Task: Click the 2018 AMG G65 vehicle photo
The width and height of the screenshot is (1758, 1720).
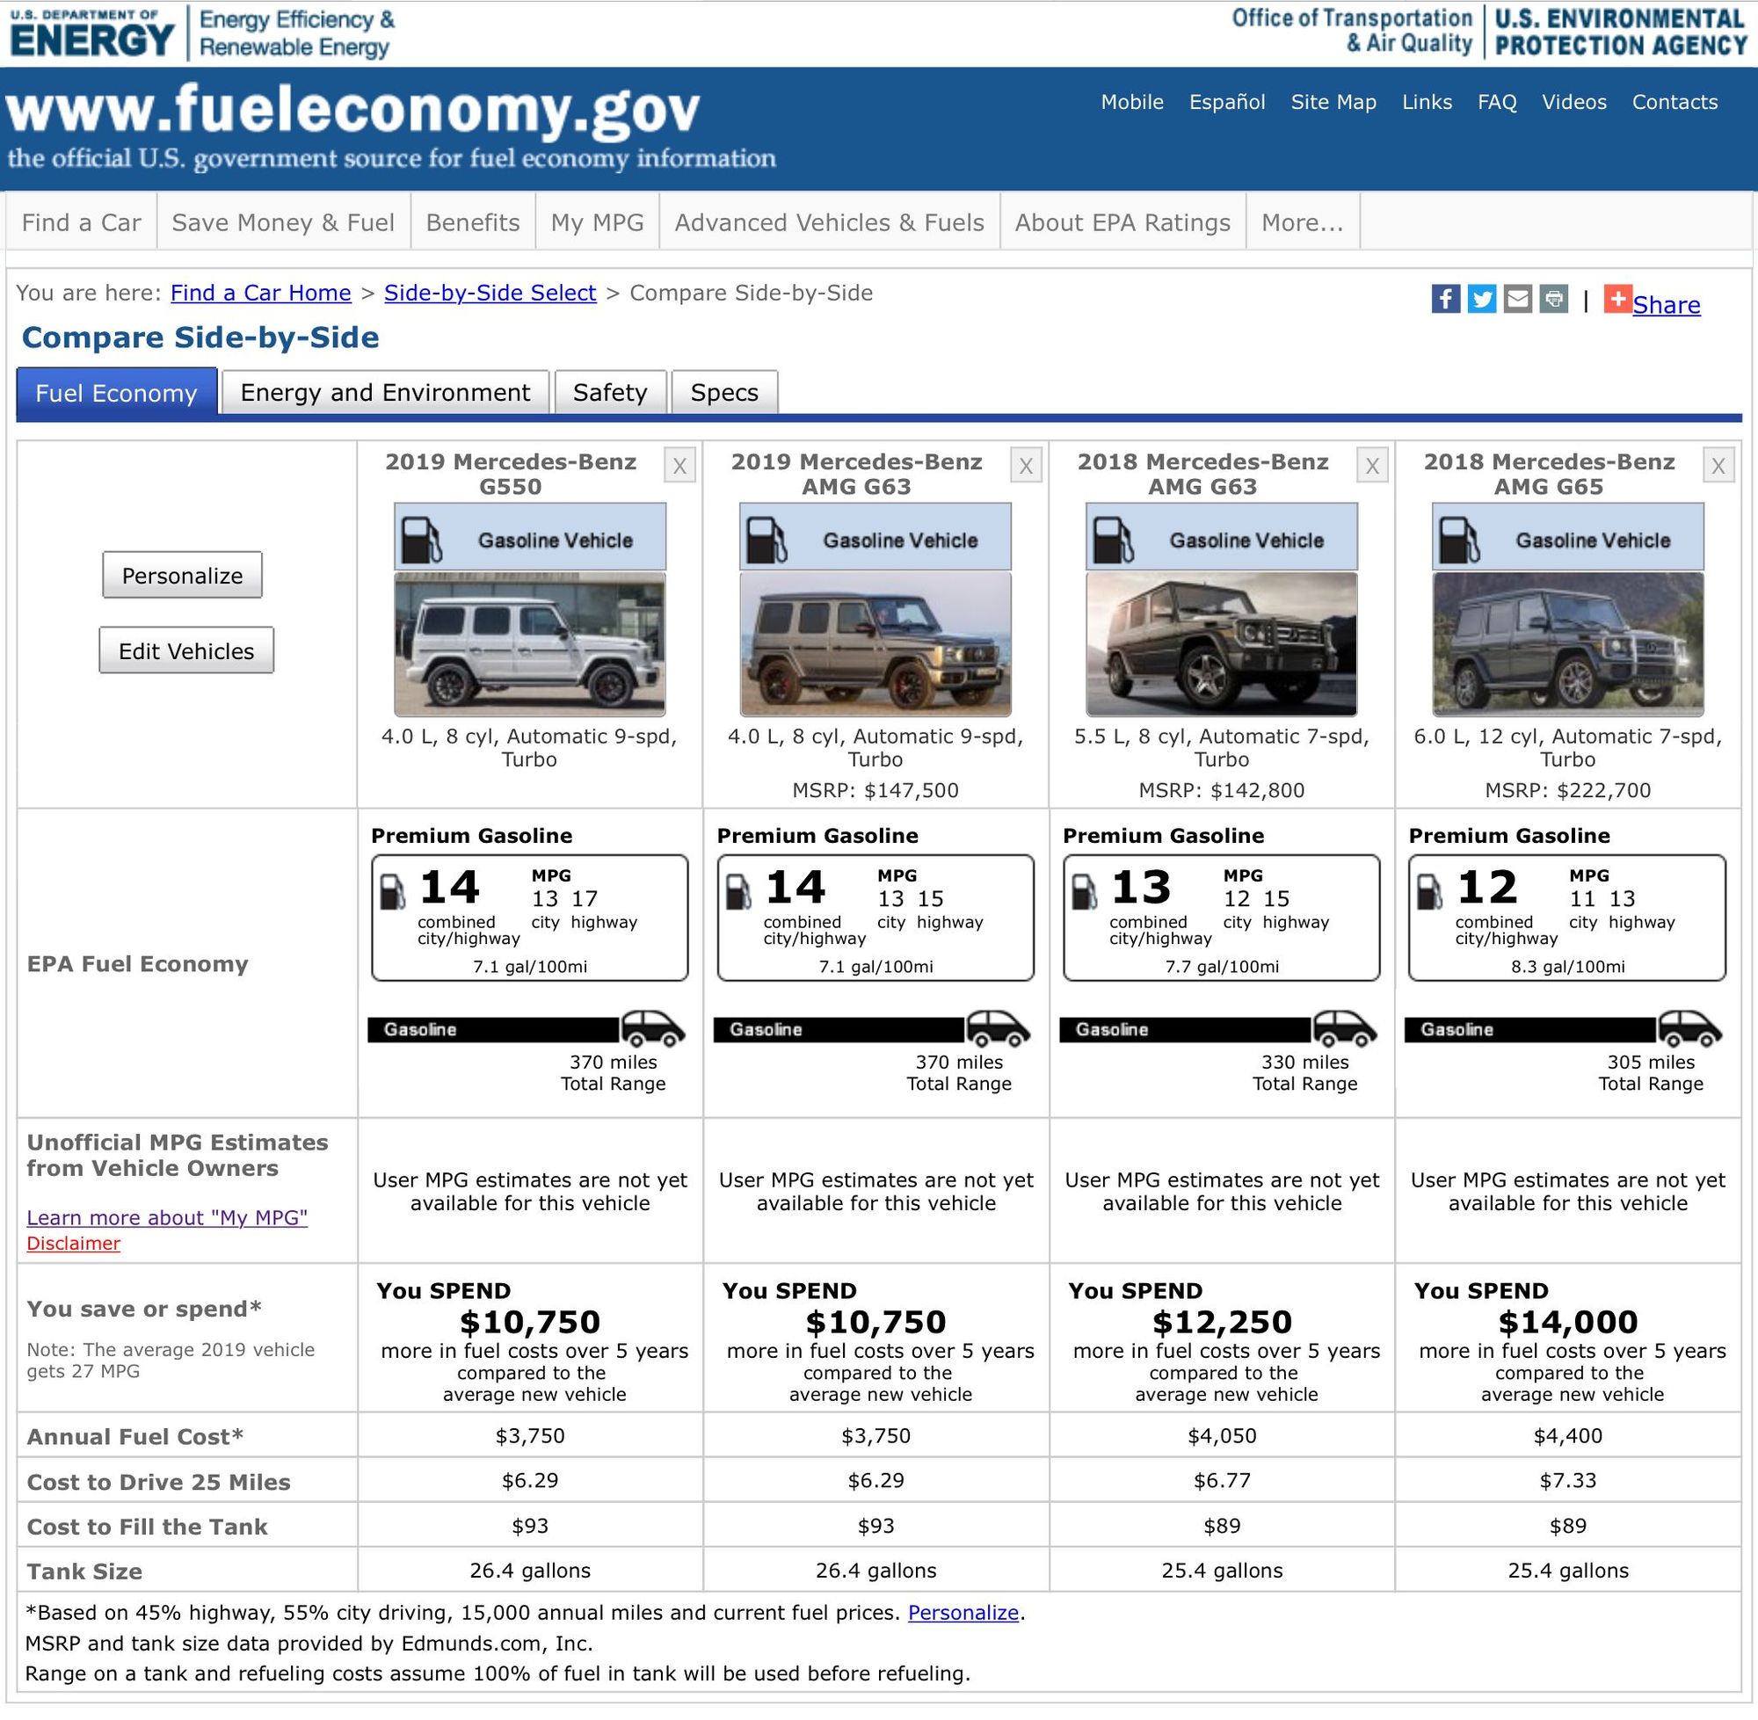Action: click(x=1567, y=644)
